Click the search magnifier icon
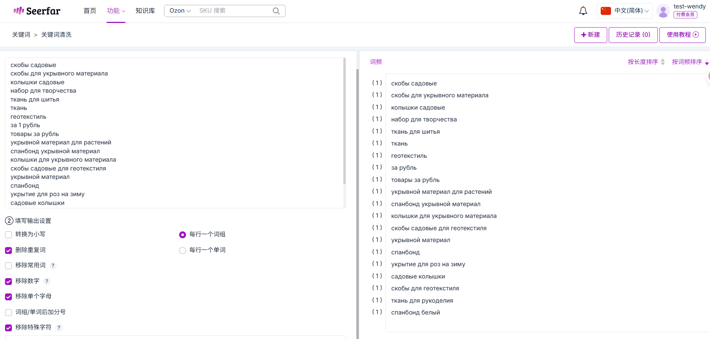The image size is (710, 339). 276,11
